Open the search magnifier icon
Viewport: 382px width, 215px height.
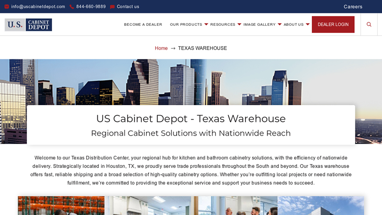click(369, 24)
